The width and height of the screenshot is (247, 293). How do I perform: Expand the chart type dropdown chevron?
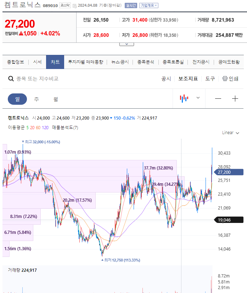198,98
